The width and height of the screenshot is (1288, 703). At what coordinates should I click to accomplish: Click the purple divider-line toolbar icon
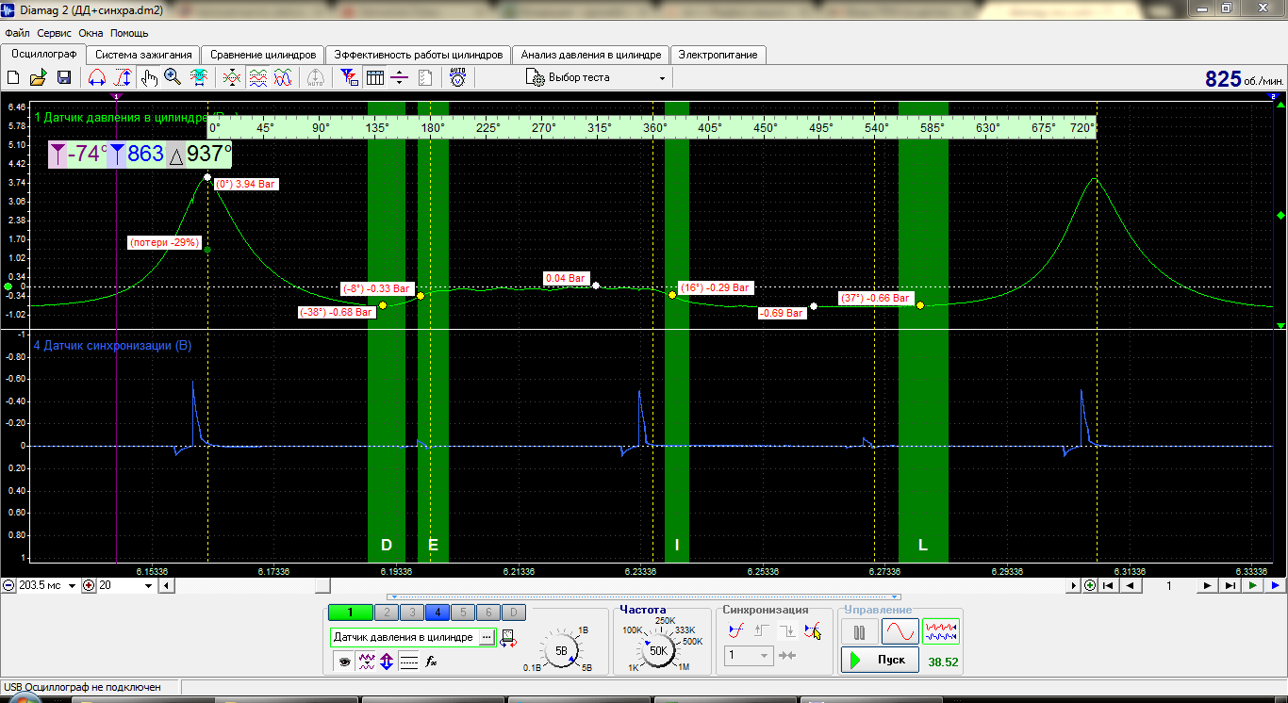pyautogui.click(x=400, y=78)
